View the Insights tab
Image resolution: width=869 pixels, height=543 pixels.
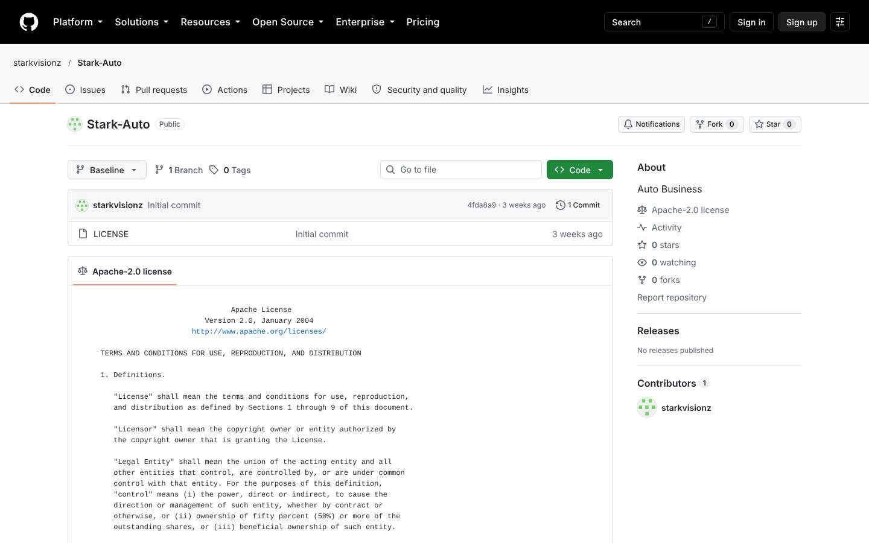click(506, 90)
